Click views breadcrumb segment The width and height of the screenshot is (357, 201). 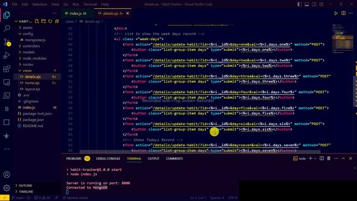69,21
